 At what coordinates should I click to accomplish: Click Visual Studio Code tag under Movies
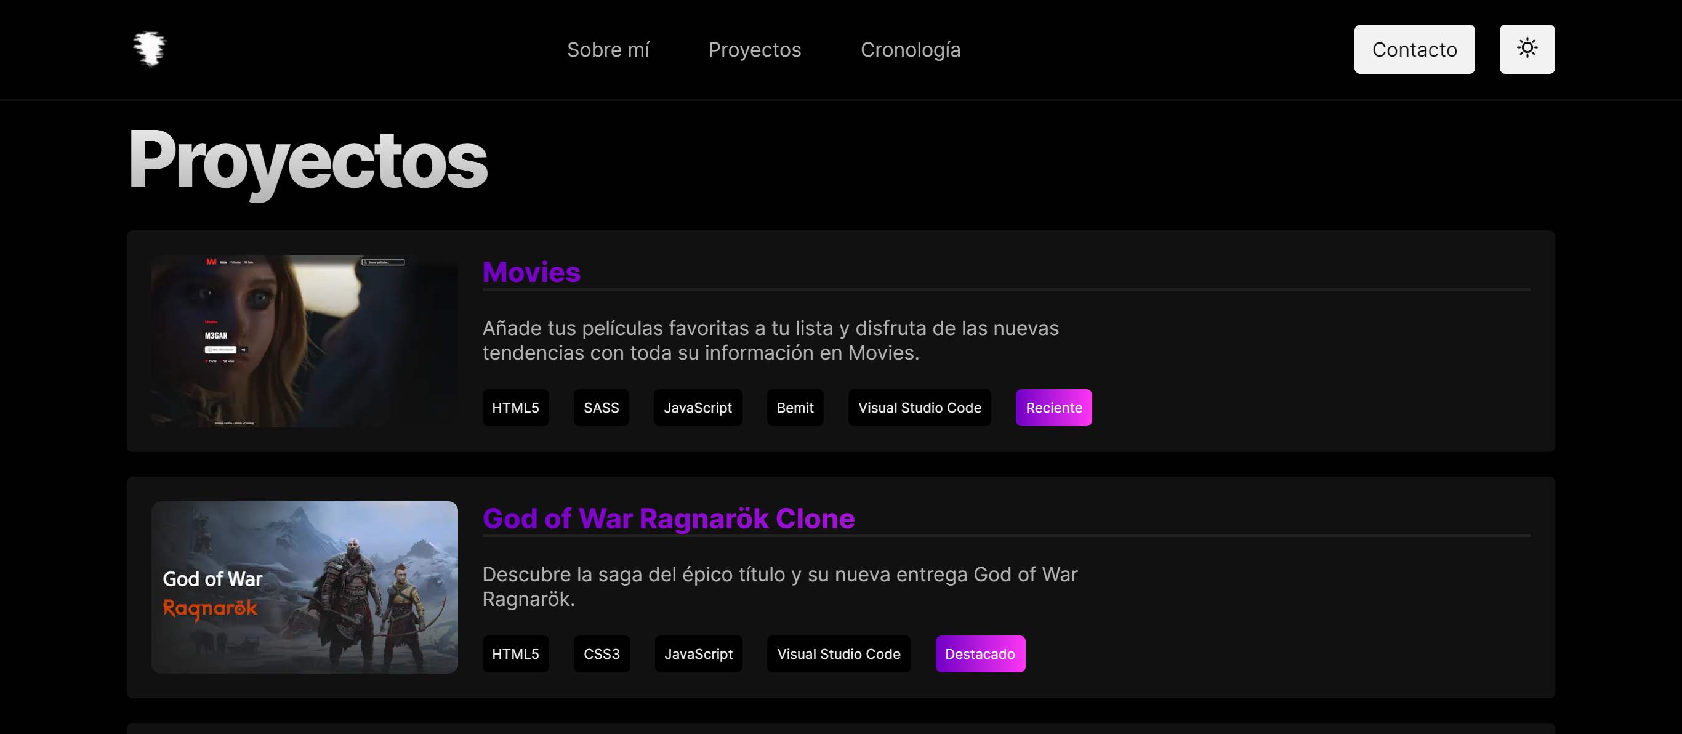(x=919, y=408)
